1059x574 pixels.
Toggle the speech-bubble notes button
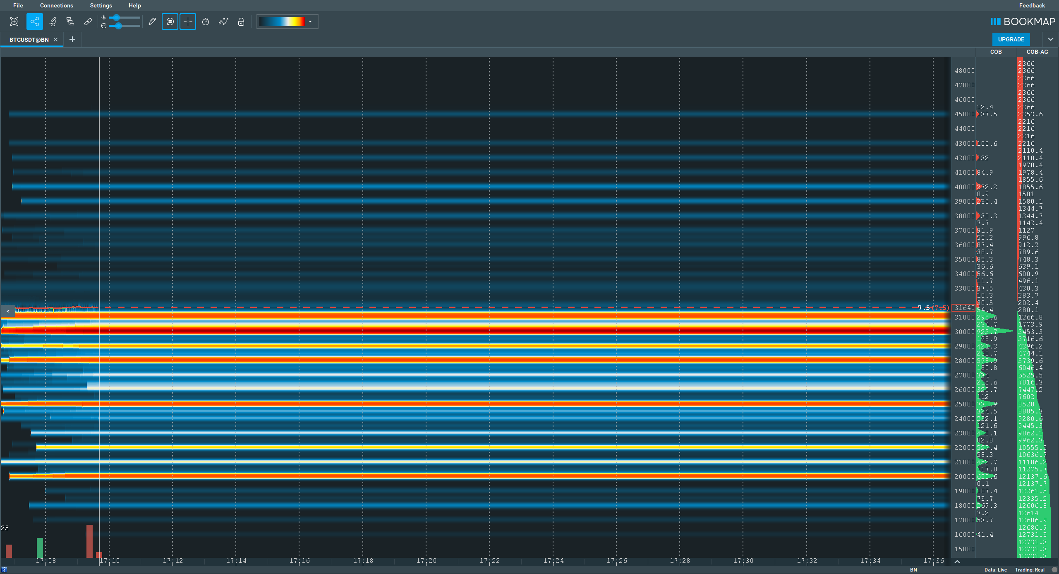coord(170,22)
